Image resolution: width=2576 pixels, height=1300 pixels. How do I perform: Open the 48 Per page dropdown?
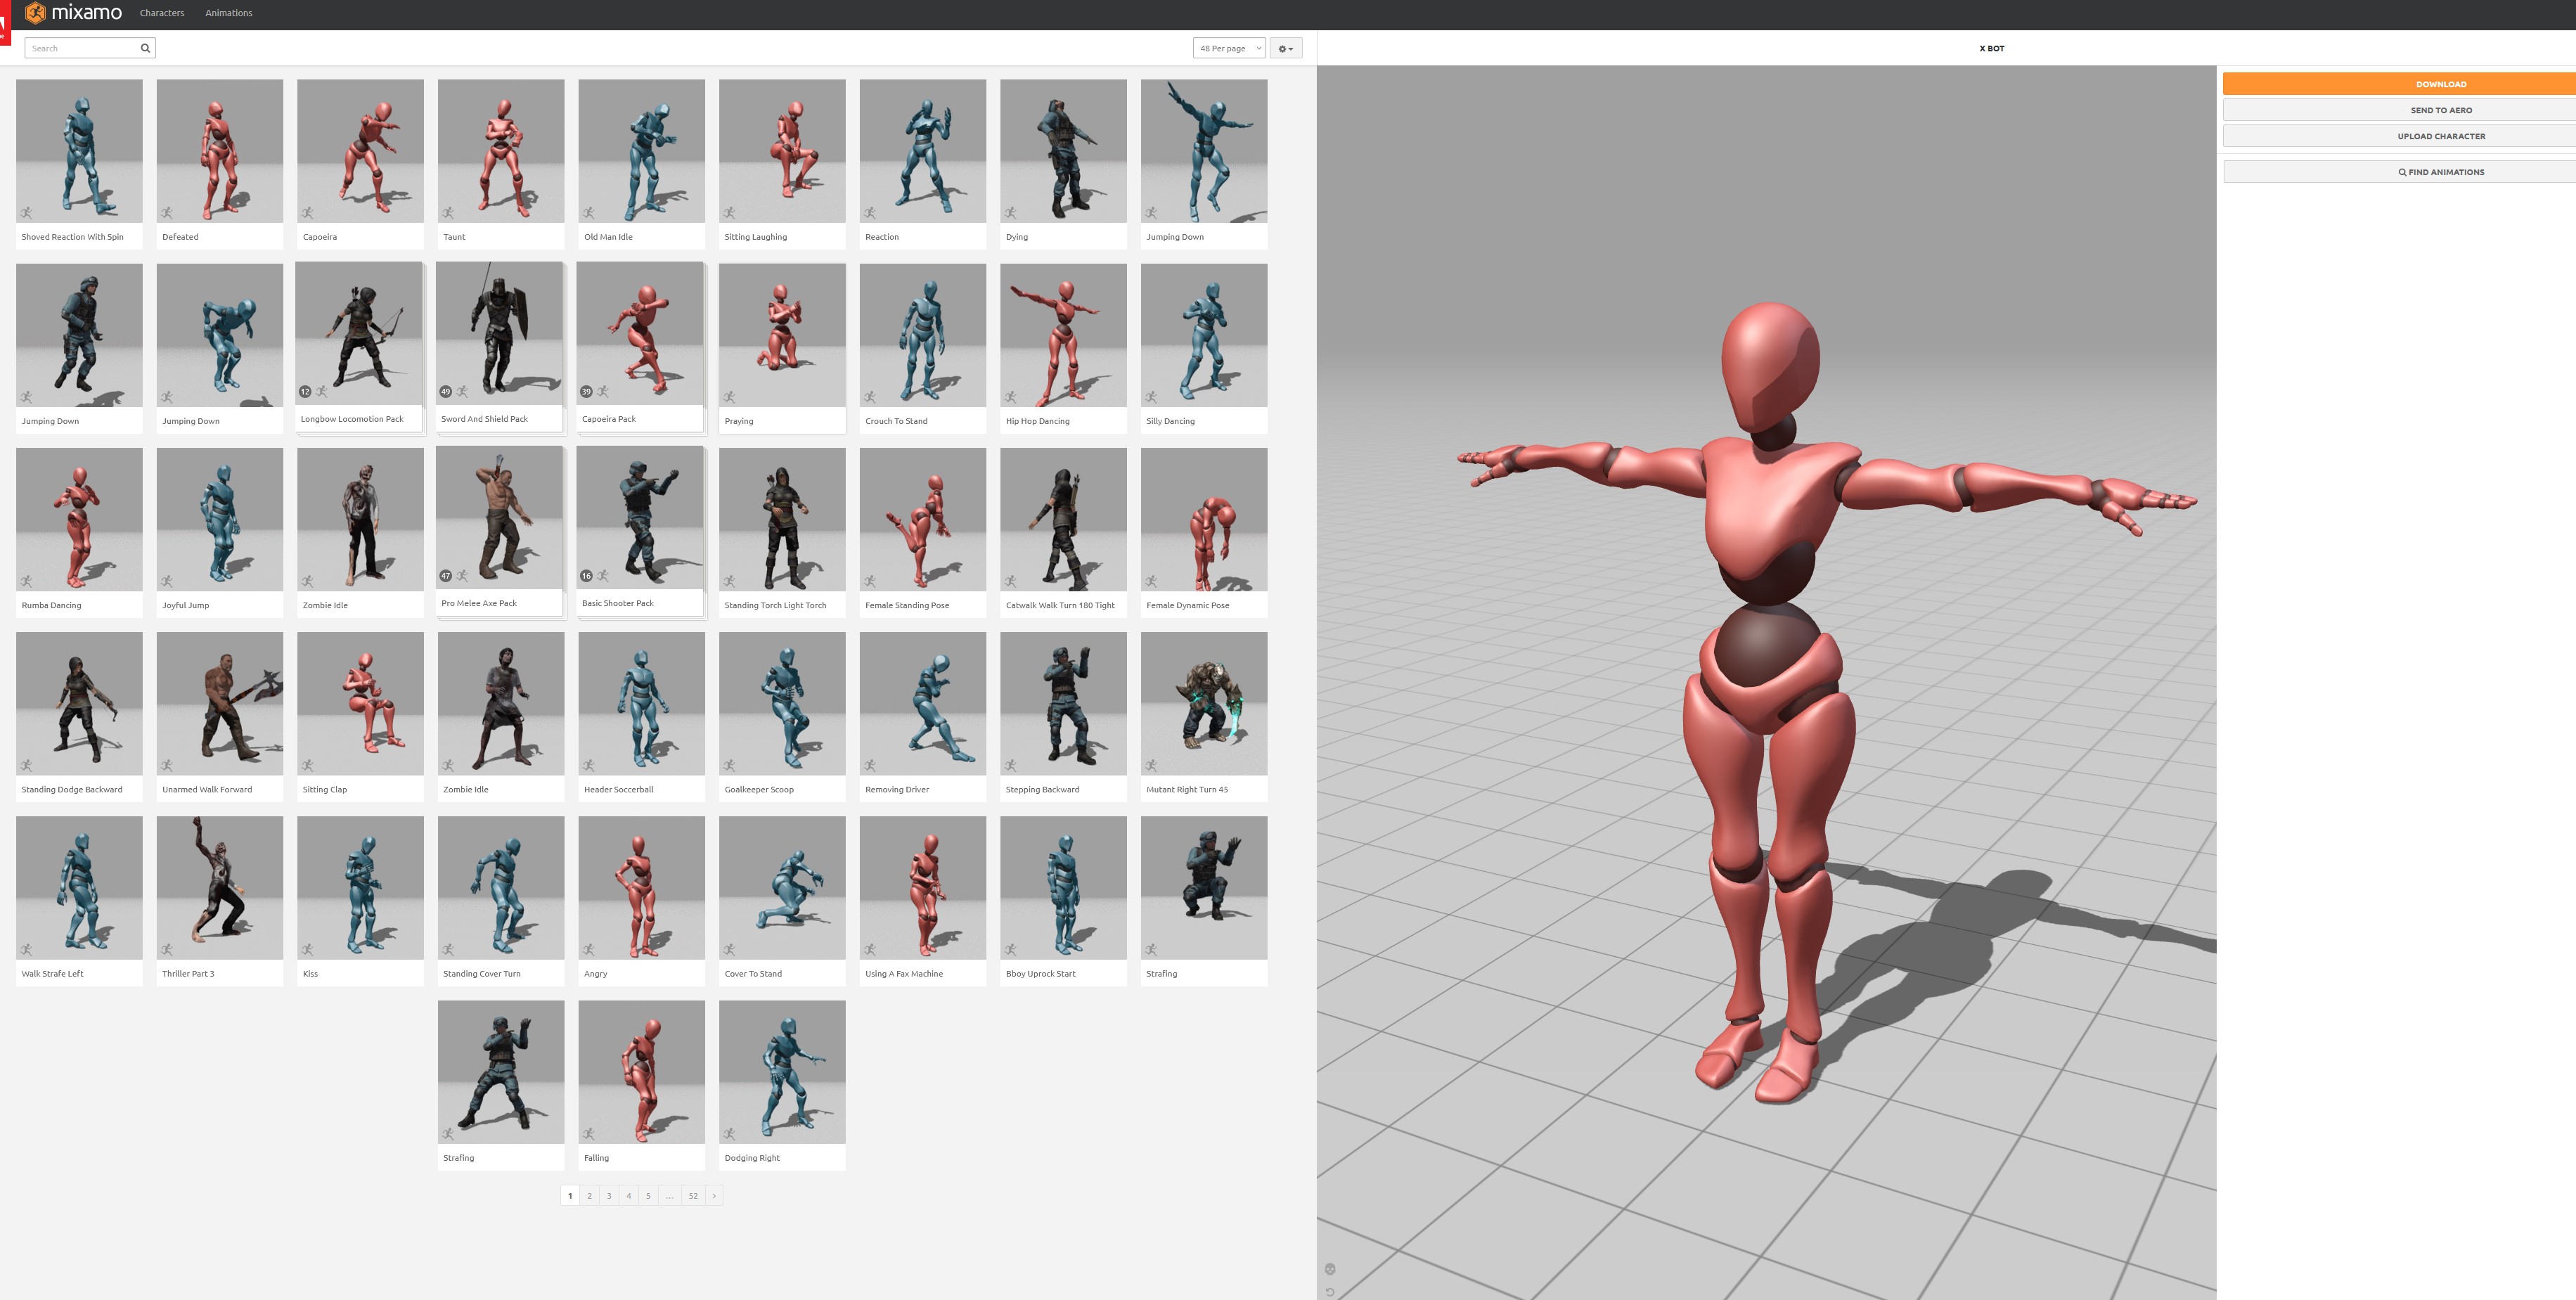(1229, 48)
